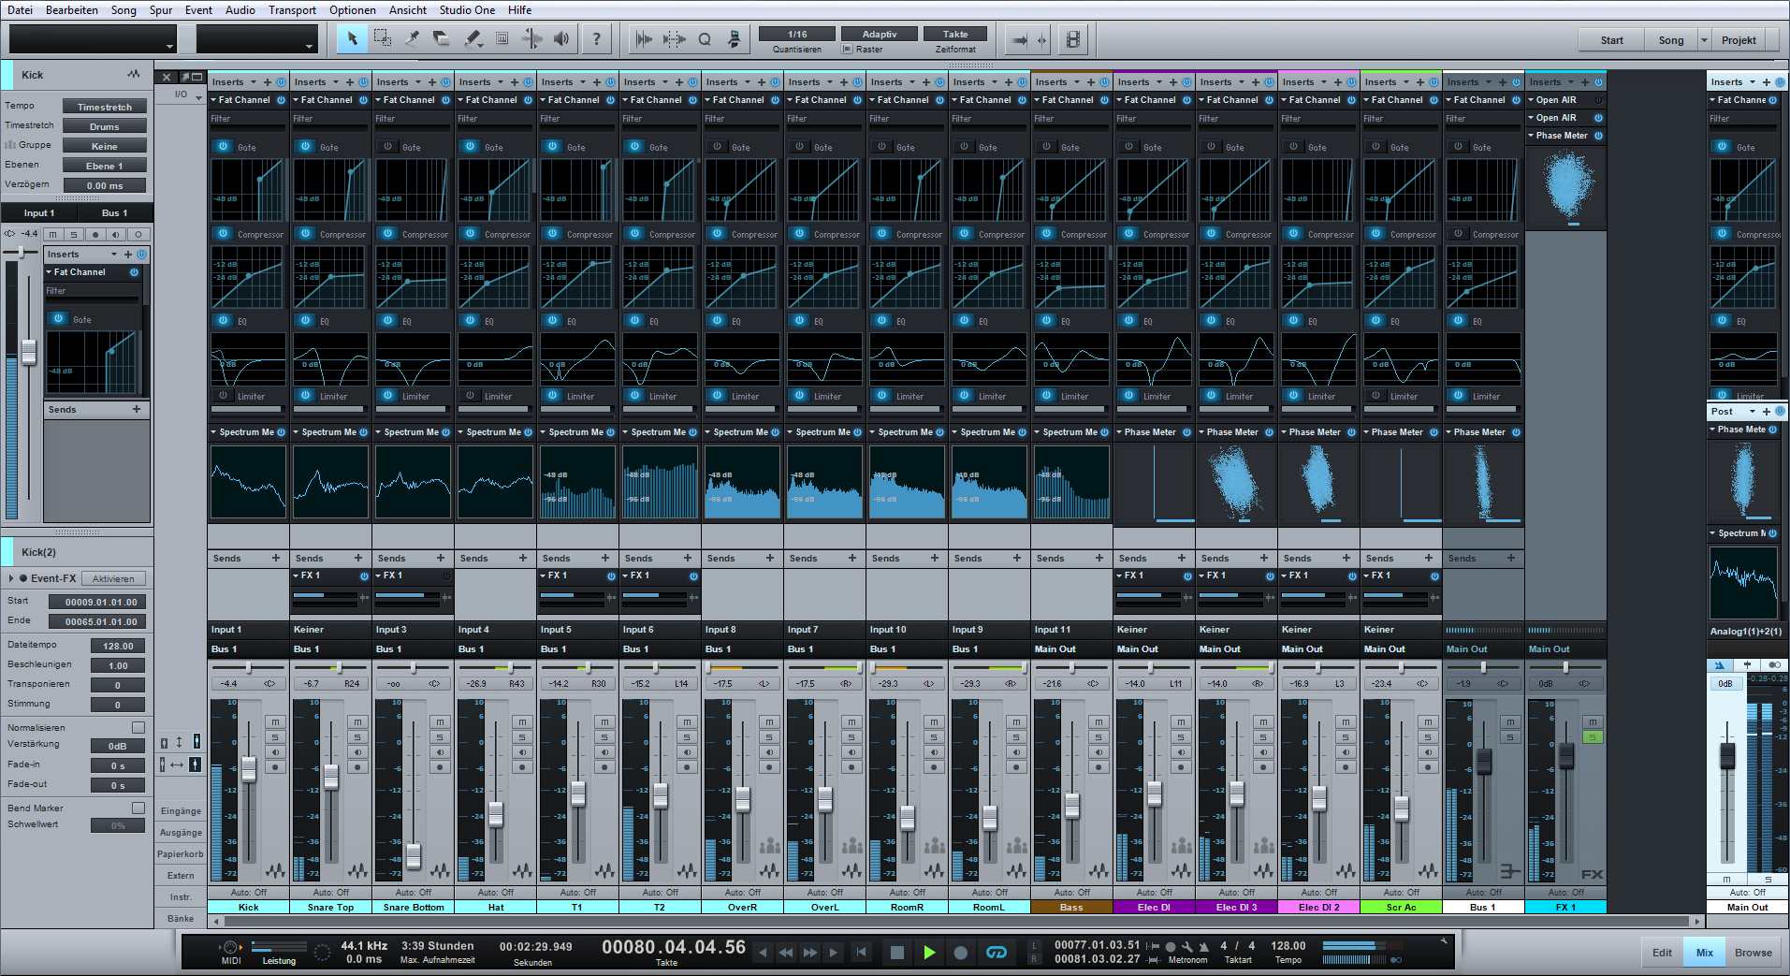The height and width of the screenshot is (976, 1790).
Task: Select the Eraser tool in the toolbar
Action: 443,39
